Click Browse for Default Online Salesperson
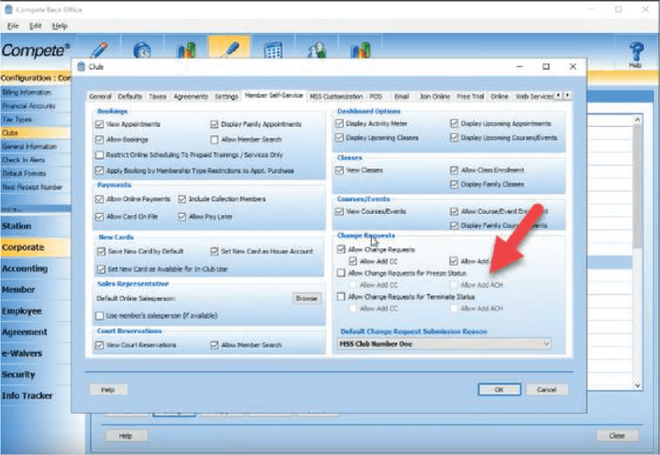 tap(306, 298)
